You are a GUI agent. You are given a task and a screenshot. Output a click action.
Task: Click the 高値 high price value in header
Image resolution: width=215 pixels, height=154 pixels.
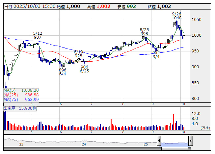(x=103, y=6)
